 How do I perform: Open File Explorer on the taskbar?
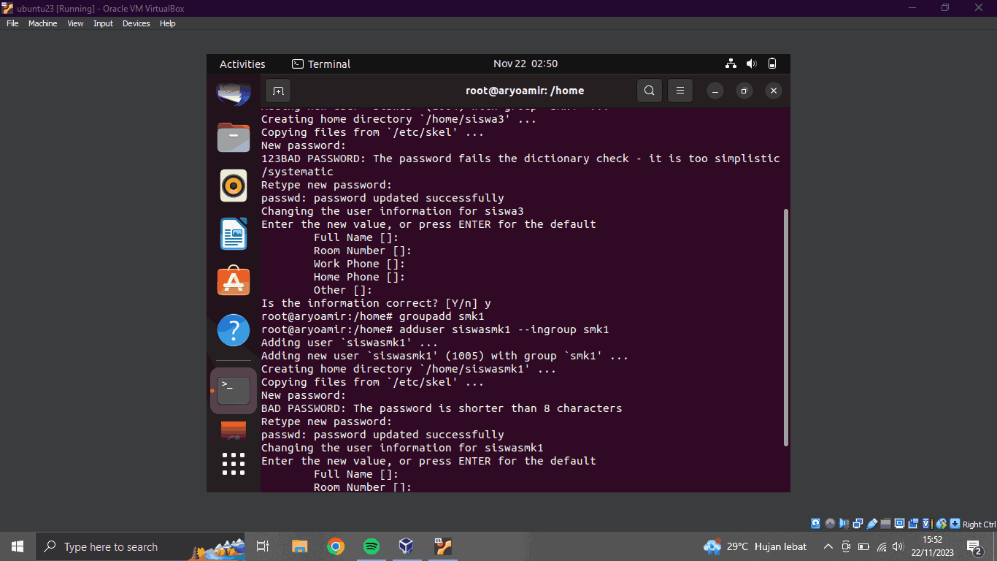click(x=300, y=546)
